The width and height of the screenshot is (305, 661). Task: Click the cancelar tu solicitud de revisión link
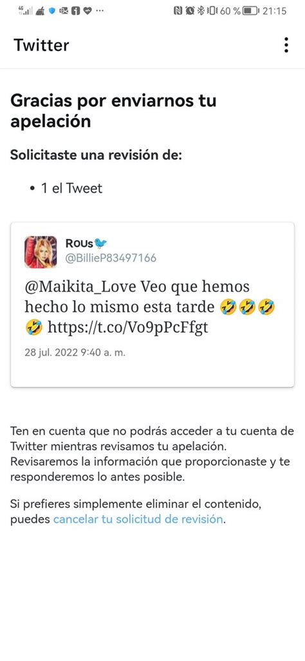pyautogui.click(x=138, y=519)
